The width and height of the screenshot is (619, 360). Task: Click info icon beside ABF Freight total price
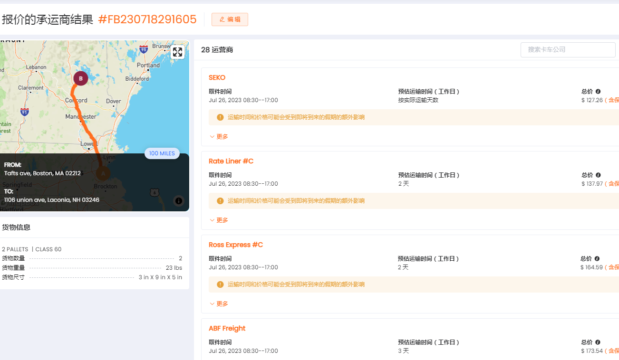pos(598,342)
